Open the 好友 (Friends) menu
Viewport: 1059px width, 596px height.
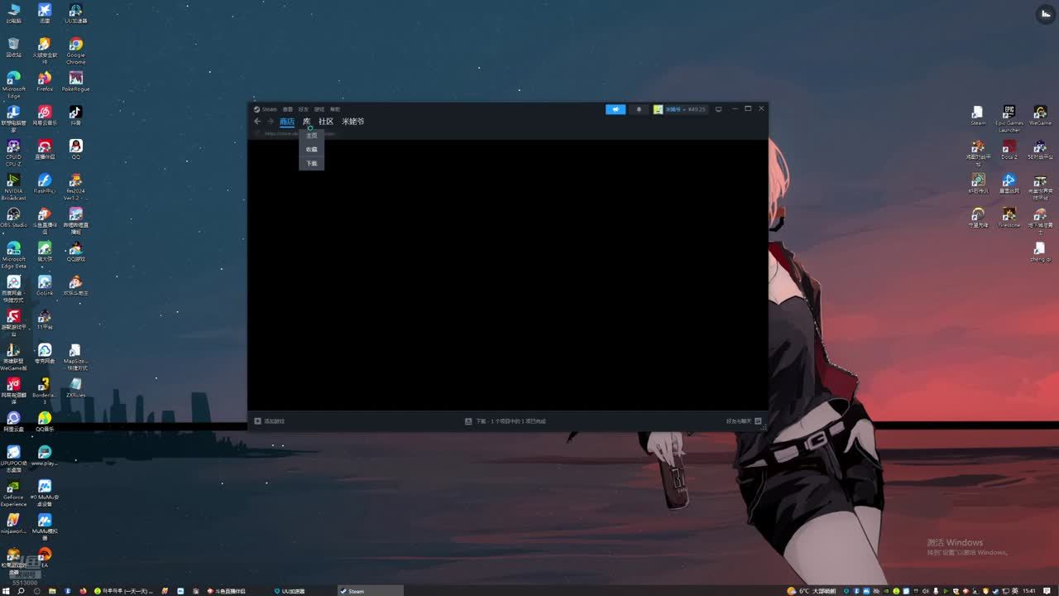(x=303, y=109)
